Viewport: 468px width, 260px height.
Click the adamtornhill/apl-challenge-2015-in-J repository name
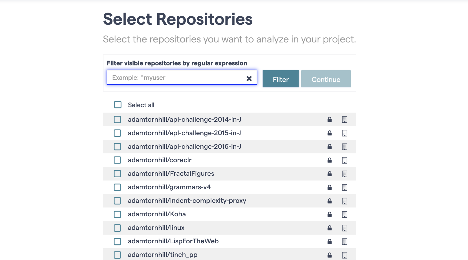tap(184, 133)
